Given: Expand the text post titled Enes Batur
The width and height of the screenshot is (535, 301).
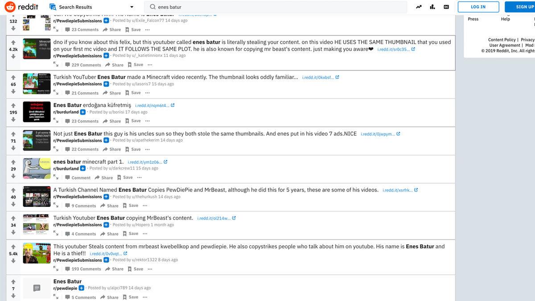Looking at the screenshot, I should tap(56, 297).
